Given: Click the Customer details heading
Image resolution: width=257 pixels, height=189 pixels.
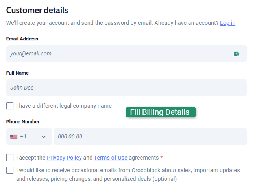Looking at the screenshot, I should [37, 10].
